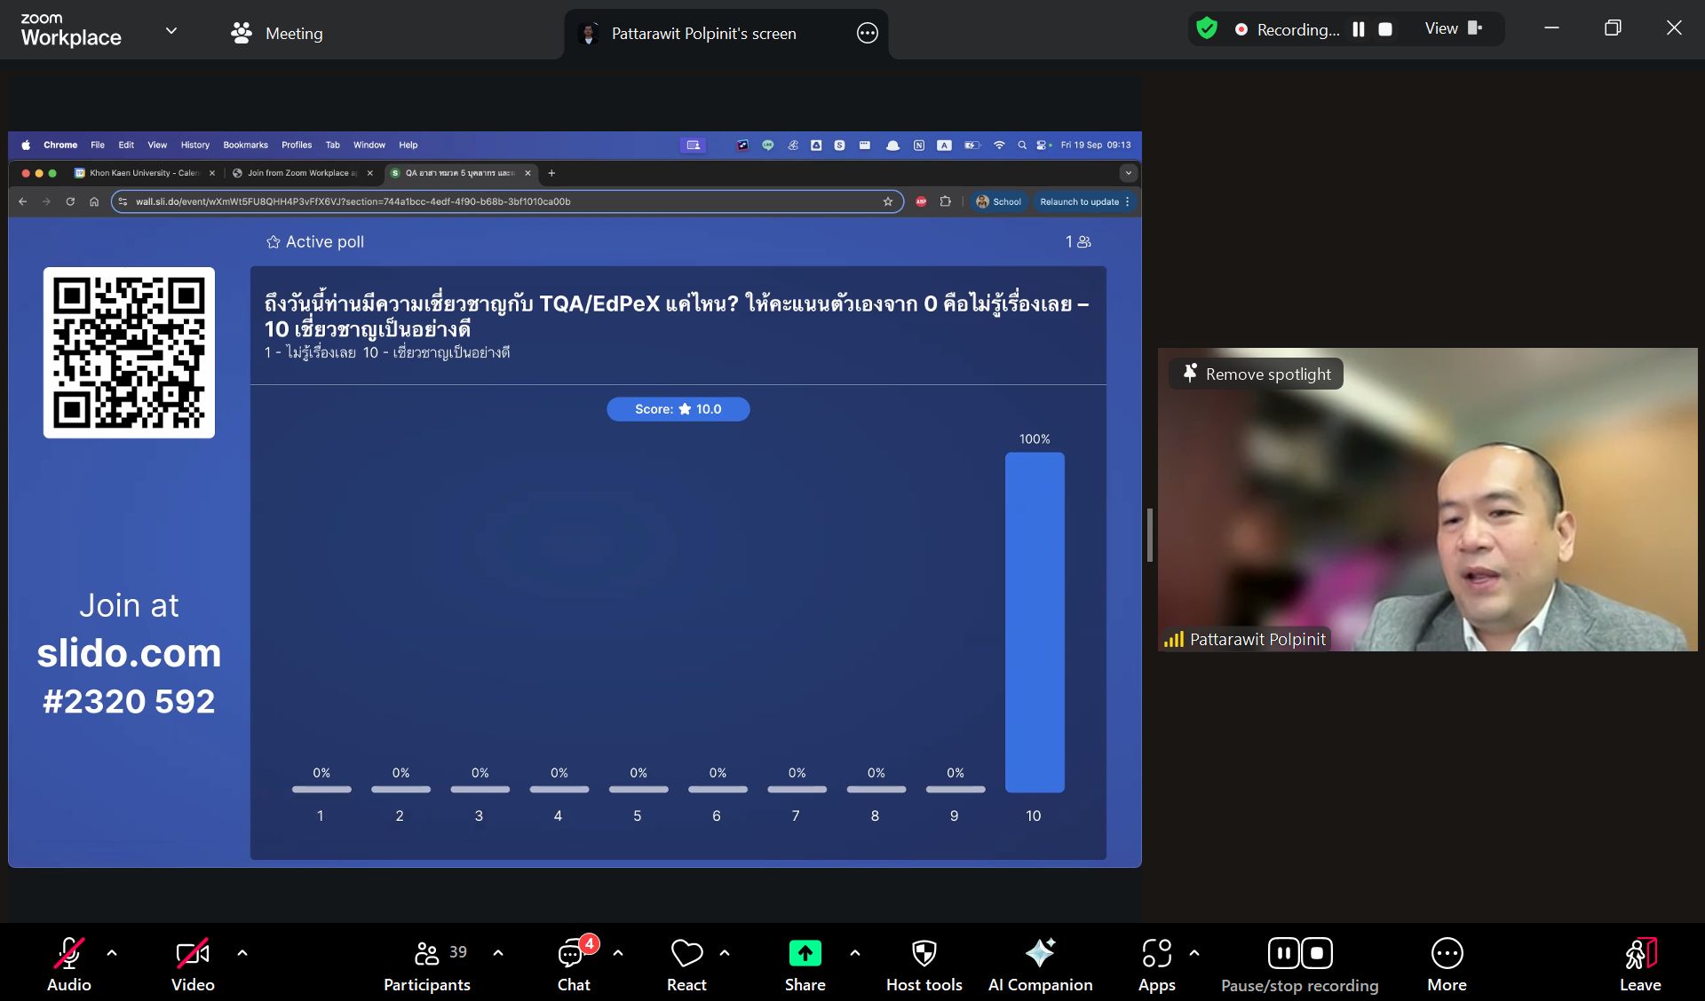Screen dimensions: 1705x1001
Task: Expand the Audio options arrow
Action: (112, 953)
